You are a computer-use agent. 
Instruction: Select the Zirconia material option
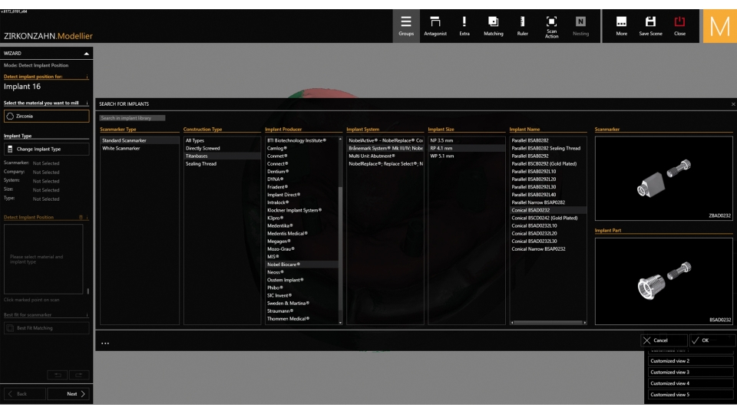pos(47,116)
